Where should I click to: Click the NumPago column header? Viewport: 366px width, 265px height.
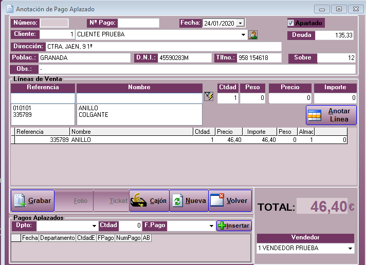(x=128, y=238)
